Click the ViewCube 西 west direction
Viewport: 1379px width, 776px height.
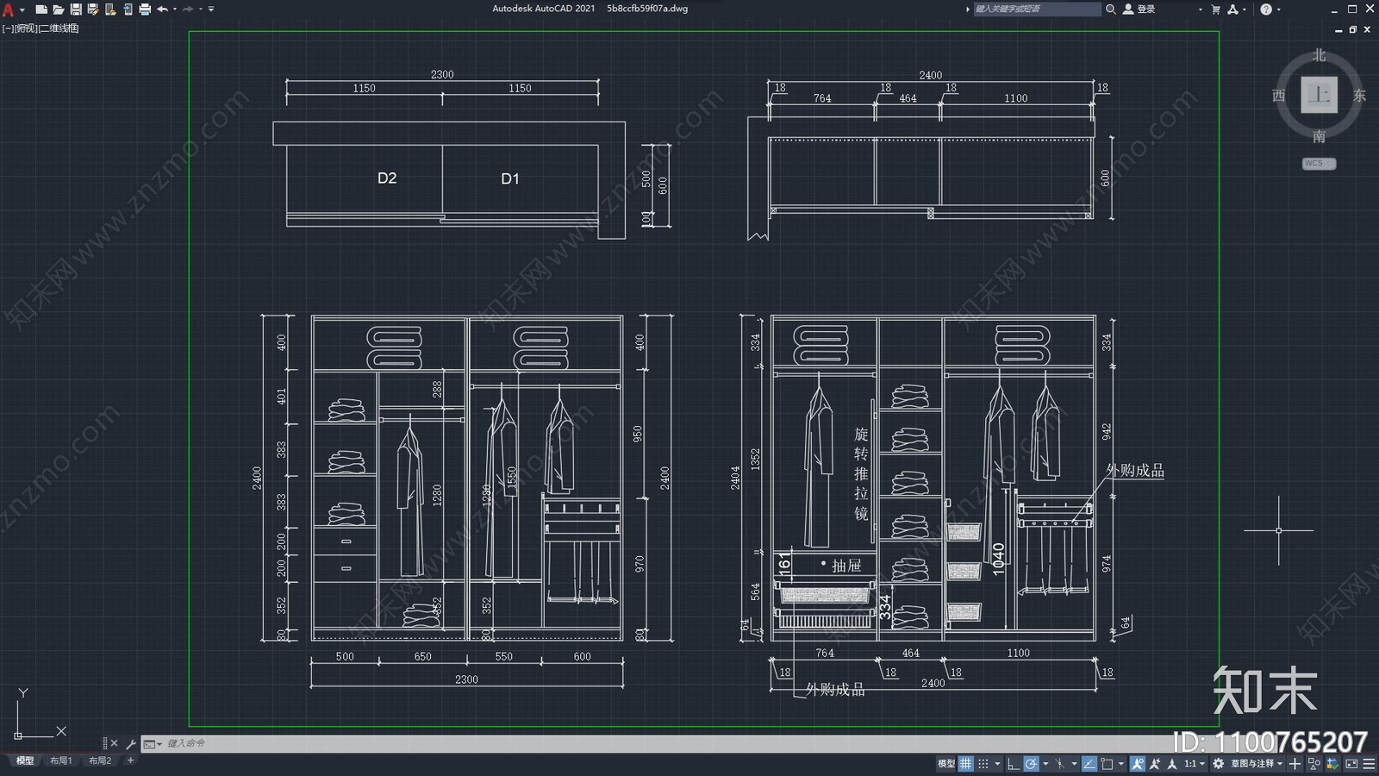pyautogui.click(x=1279, y=95)
